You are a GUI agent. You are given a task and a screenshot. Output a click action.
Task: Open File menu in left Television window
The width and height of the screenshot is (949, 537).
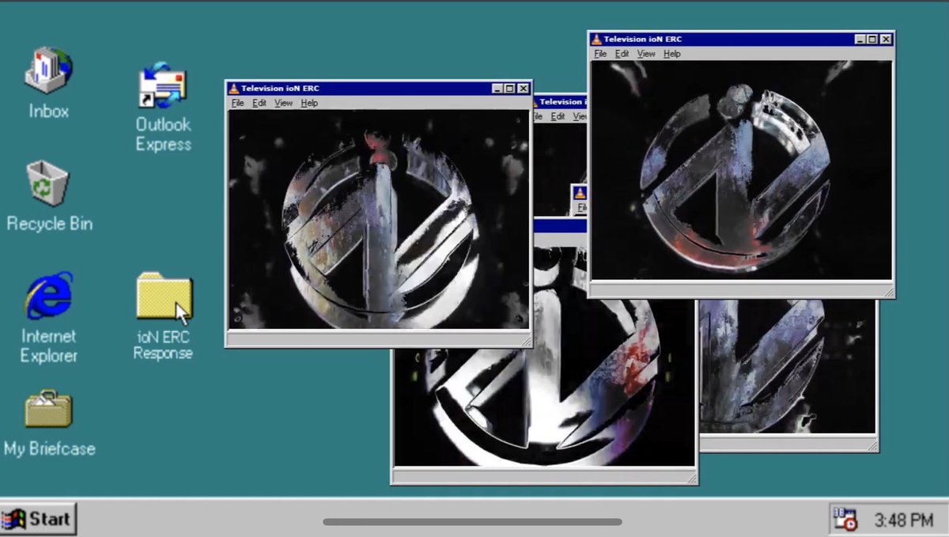[238, 103]
